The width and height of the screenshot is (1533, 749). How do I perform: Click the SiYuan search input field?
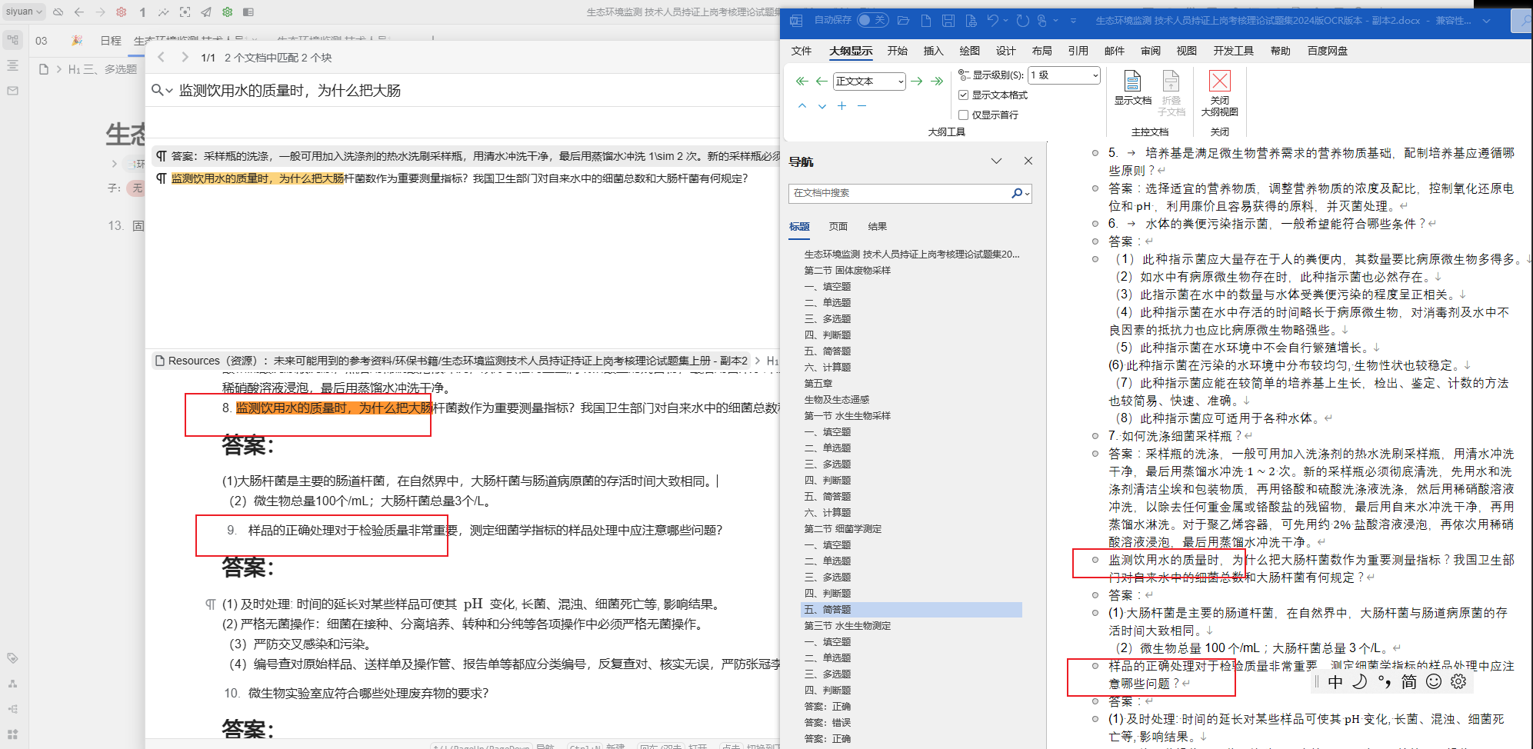(x=477, y=91)
